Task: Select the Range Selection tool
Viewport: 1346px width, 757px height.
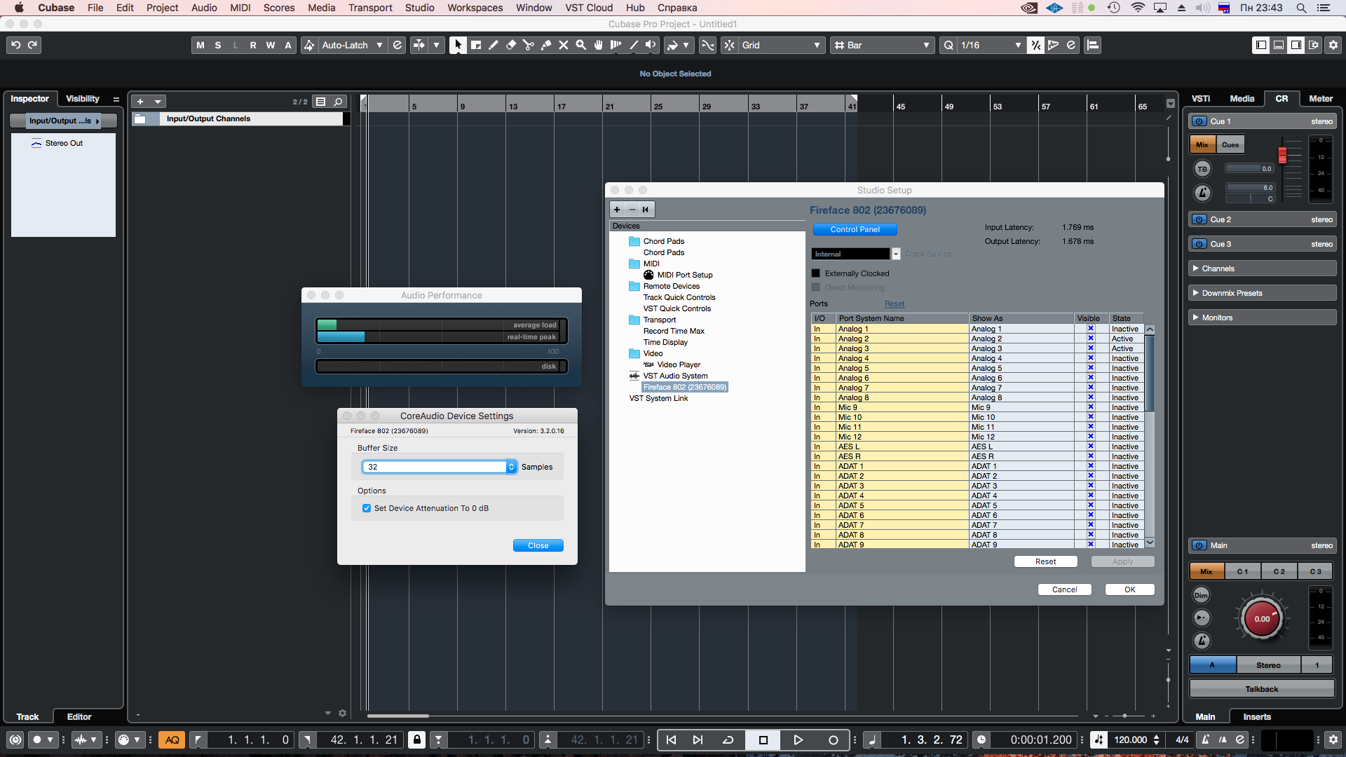Action: (x=476, y=45)
